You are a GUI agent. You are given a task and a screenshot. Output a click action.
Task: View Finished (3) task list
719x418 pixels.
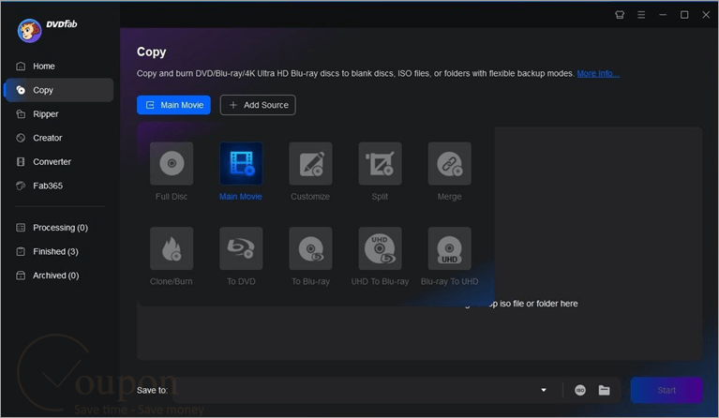[x=59, y=251]
